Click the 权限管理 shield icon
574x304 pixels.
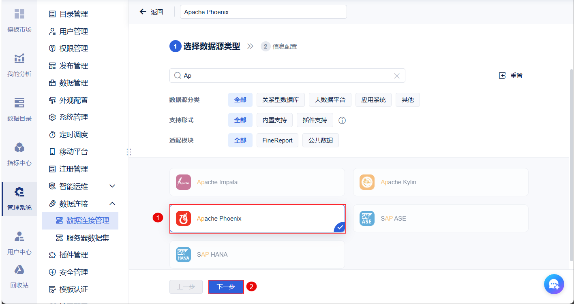52,49
